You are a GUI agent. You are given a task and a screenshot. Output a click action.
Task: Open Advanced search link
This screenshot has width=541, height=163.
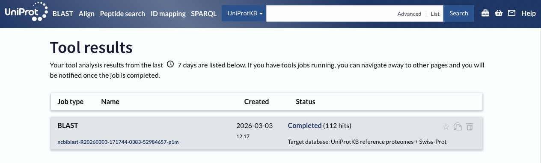pyautogui.click(x=409, y=14)
